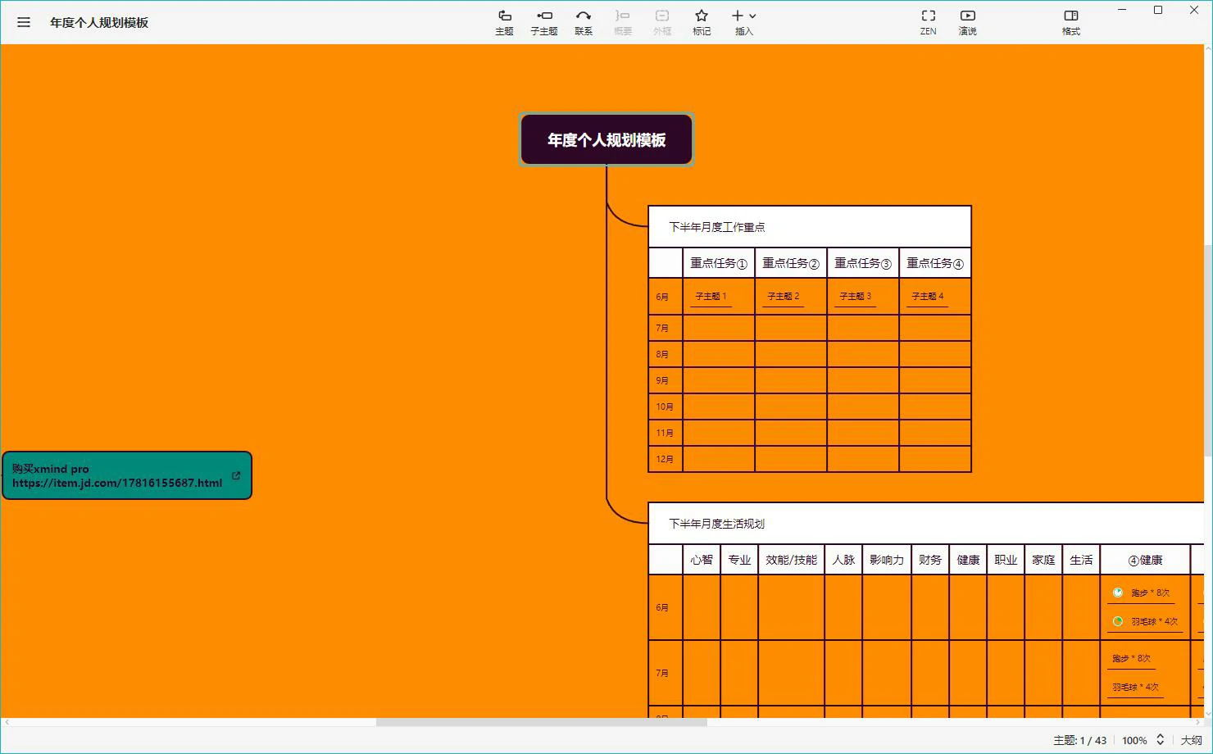The image size is (1213, 754).
Task: Select the 专业 column header
Action: [x=739, y=560]
